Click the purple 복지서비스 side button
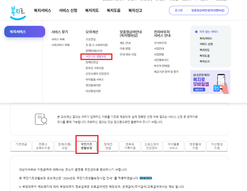Viewport: 247px width, 191px height. coord(25,32)
